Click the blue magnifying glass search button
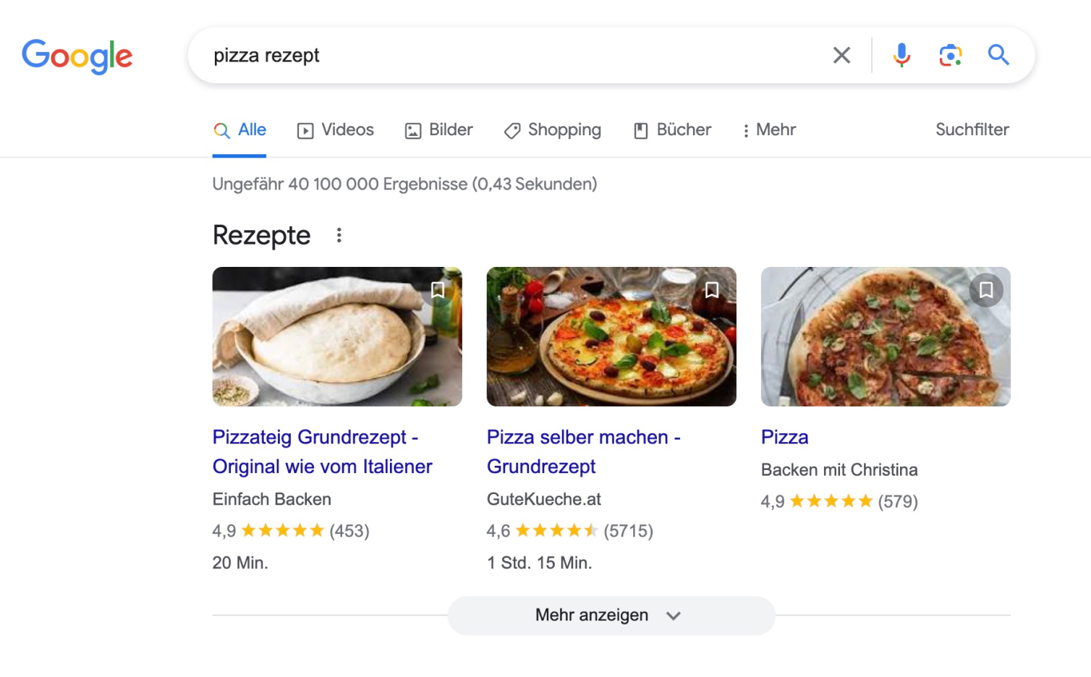 [x=998, y=55]
